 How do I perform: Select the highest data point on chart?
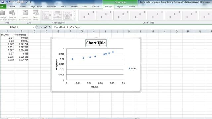tap(113, 52)
